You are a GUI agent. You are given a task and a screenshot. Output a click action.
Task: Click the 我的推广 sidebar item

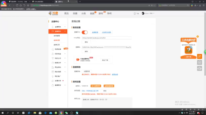(58, 76)
